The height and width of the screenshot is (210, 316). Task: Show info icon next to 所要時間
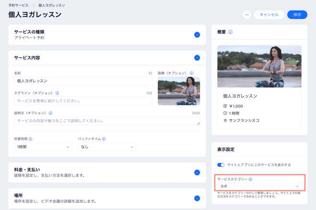coord(31,139)
